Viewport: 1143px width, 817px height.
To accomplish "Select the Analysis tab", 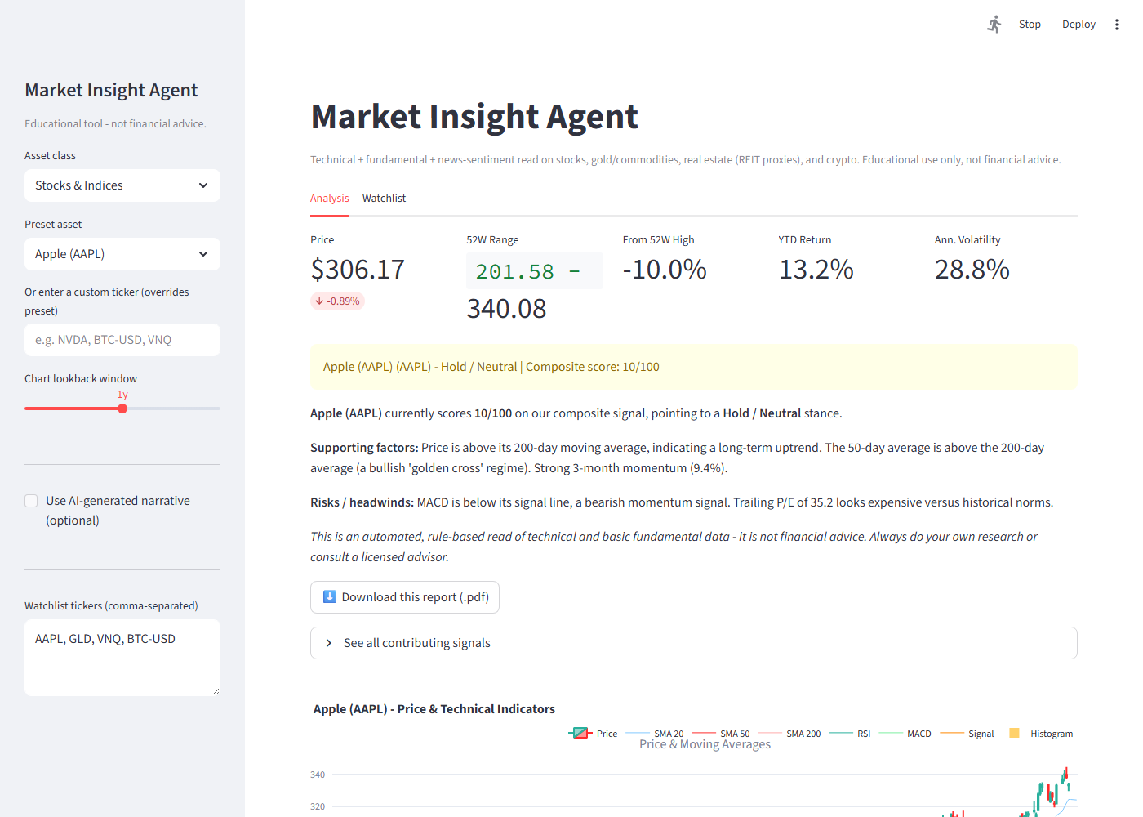I will [x=330, y=199].
